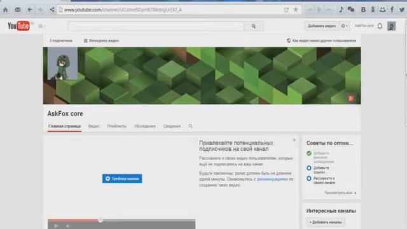Click the share icon left of address bar
Image resolution: width=407 pixels, height=229 pixels.
(52, 10)
